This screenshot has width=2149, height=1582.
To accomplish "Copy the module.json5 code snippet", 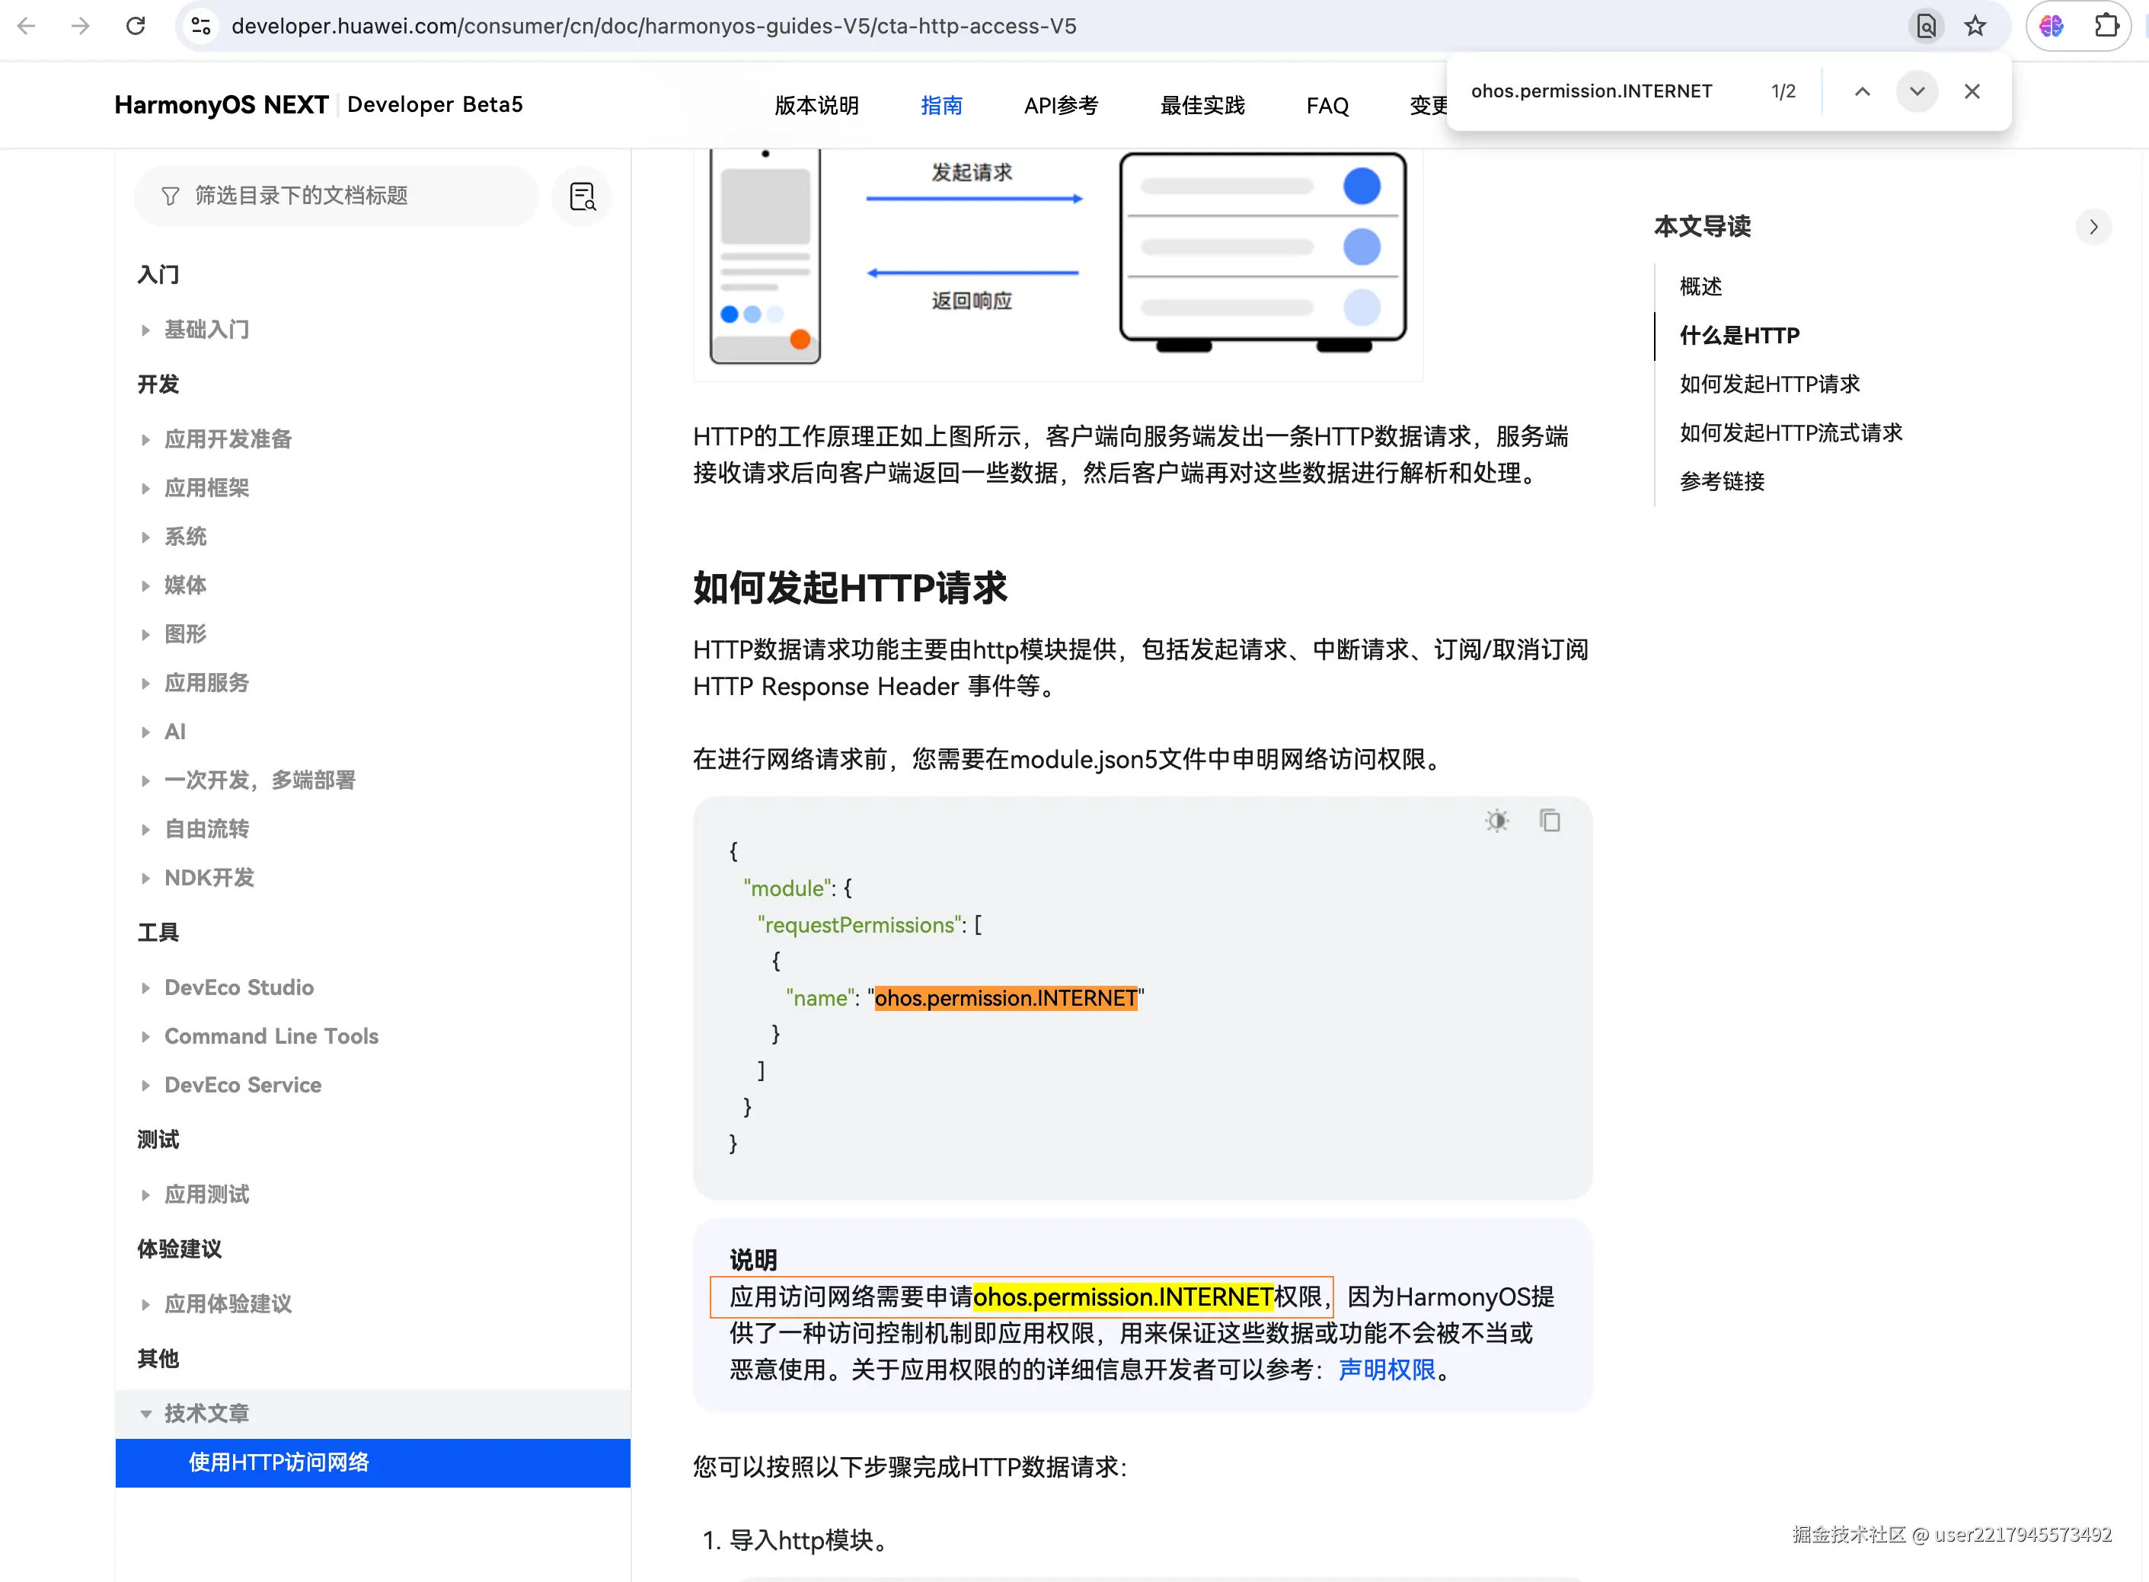I will click(1550, 821).
